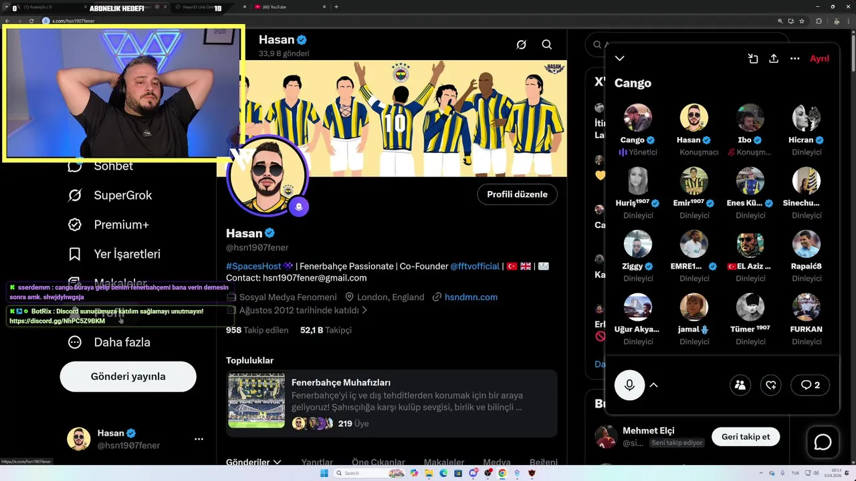Click Geri takip et for Mehmet Elçi
The image size is (856, 481).
click(x=746, y=437)
